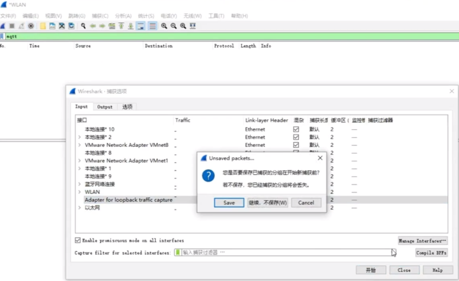459x281 pixels.
Task: Expand the 以太网 interface row
Action: click(79, 208)
